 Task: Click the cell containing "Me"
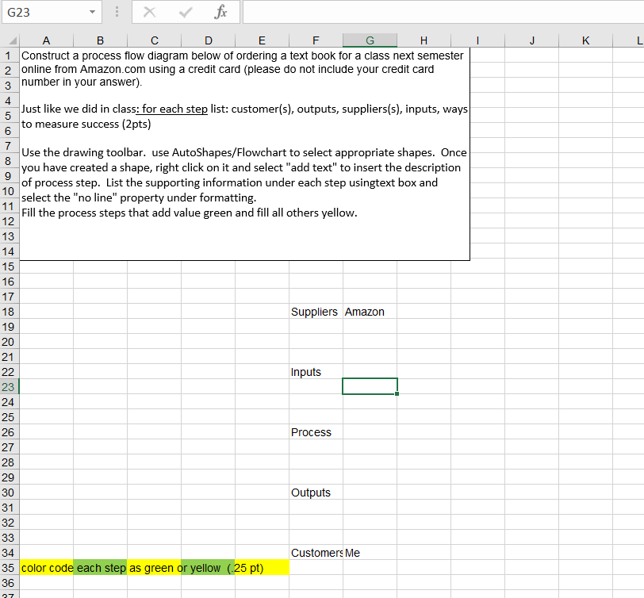[x=370, y=553]
